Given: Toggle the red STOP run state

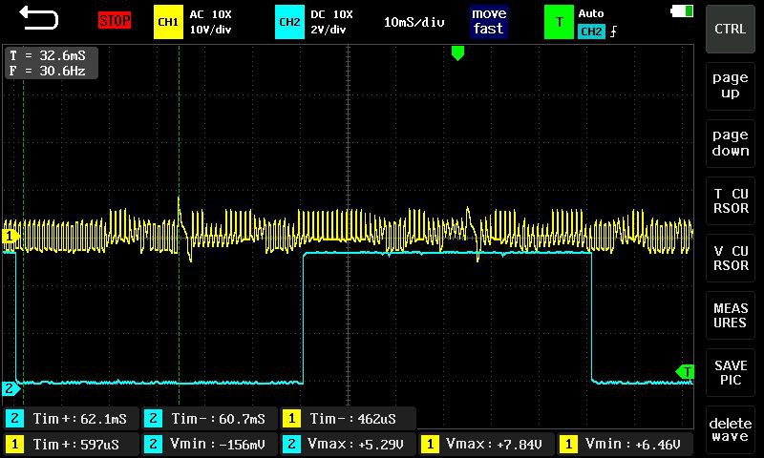Looking at the screenshot, I should tap(115, 21).
